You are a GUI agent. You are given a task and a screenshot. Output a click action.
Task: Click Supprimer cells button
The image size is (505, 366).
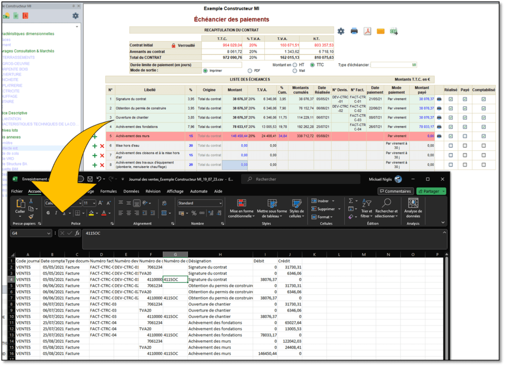[x=323, y=209]
